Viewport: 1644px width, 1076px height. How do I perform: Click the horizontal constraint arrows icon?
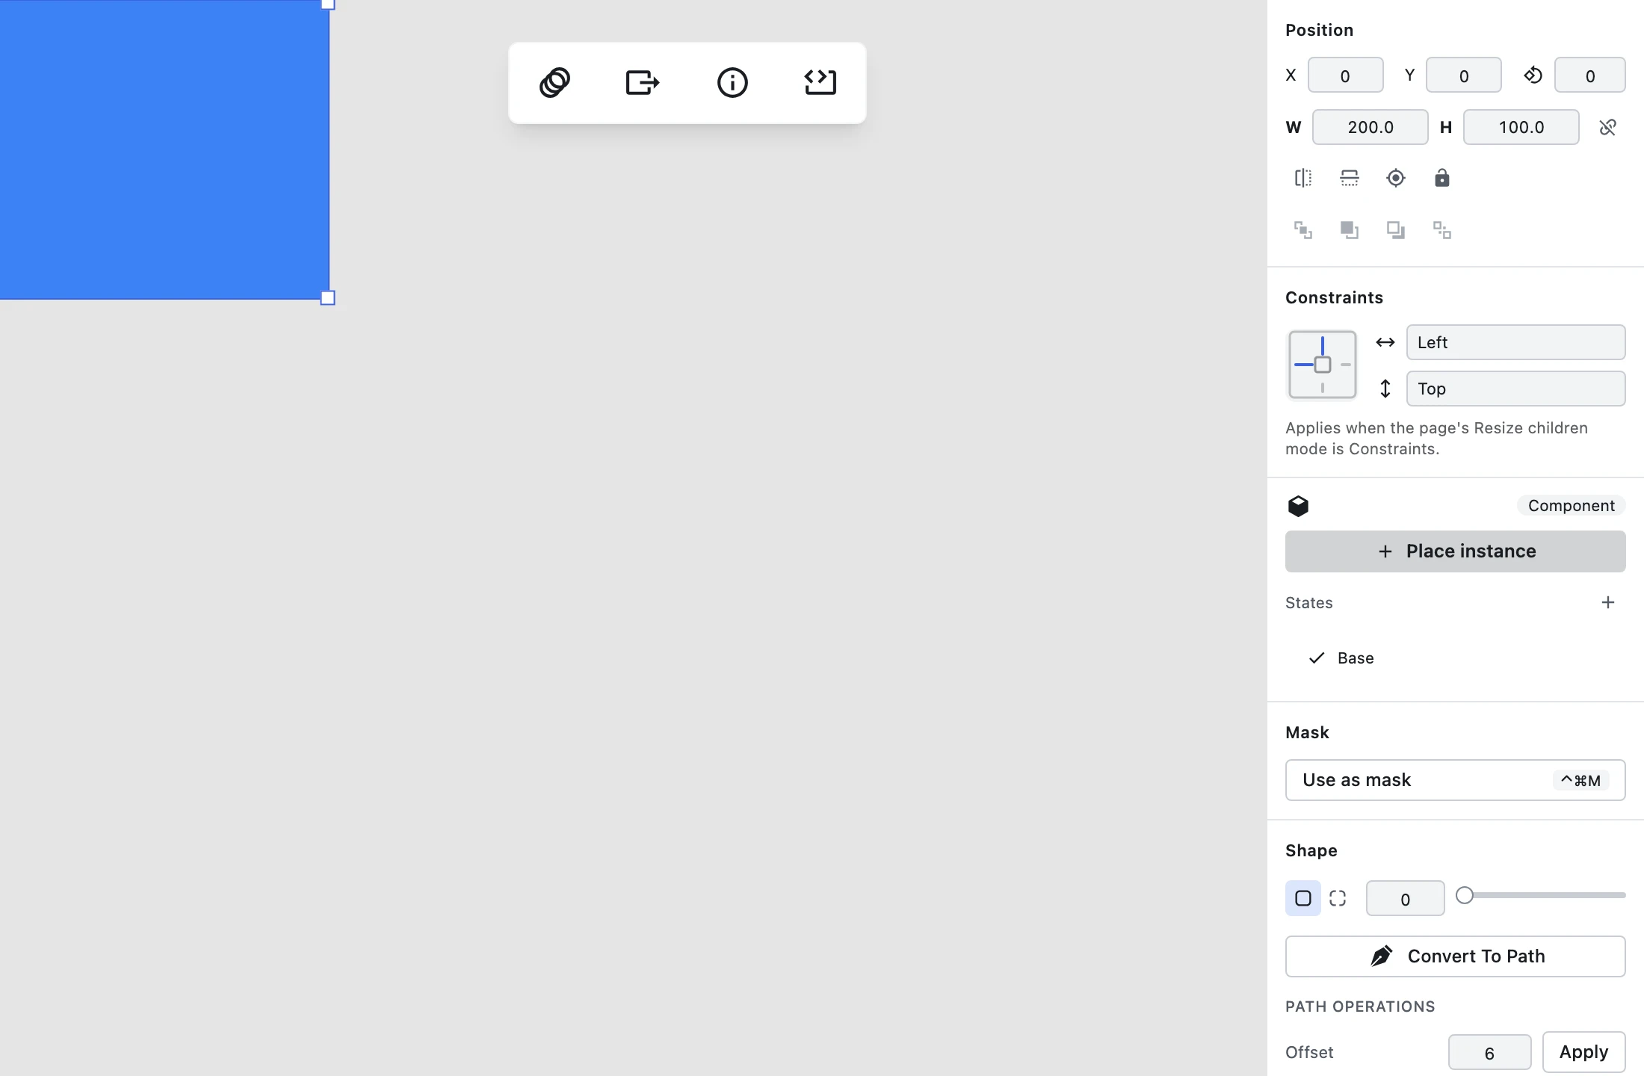pos(1385,342)
